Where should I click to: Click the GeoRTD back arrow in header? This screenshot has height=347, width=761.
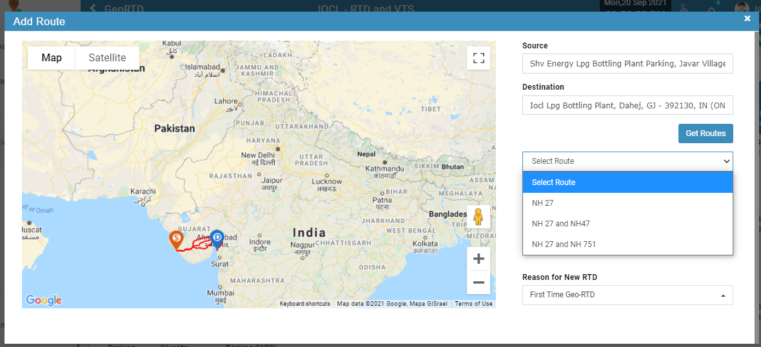tap(94, 7)
